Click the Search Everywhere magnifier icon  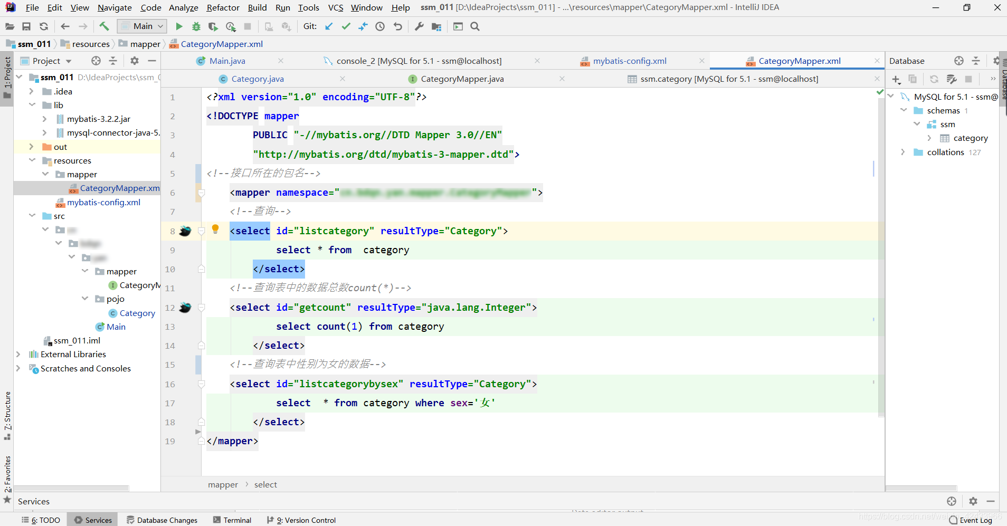coord(475,26)
